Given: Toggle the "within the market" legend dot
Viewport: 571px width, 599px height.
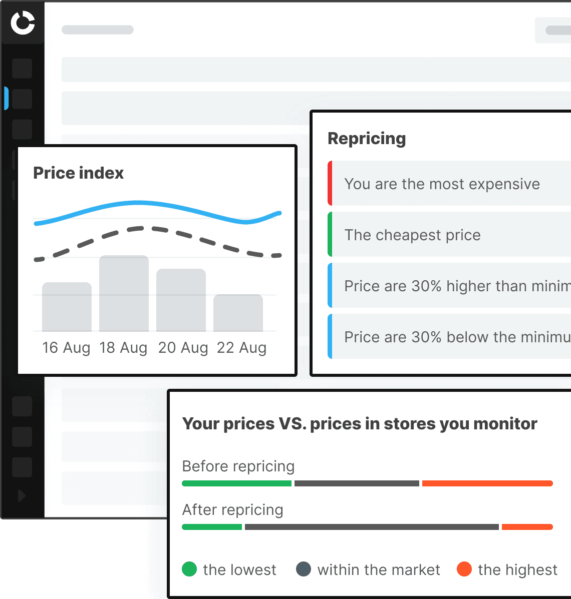Looking at the screenshot, I should 304,569.
